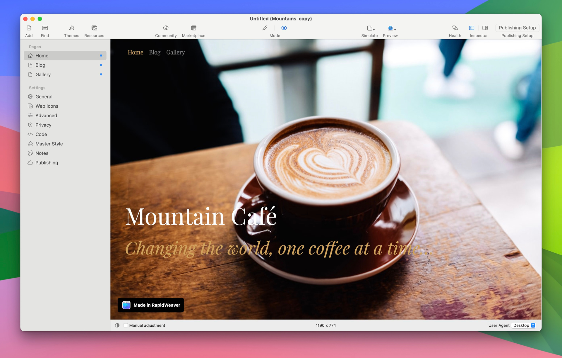Open the Resources toolbar icon

(x=94, y=28)
